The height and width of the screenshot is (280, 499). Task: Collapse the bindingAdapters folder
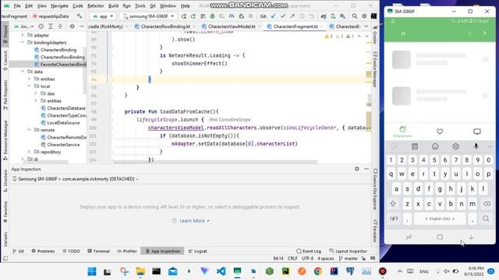pos(23,43)
